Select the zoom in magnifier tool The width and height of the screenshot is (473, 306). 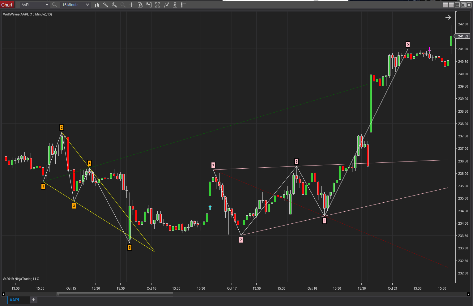114,5
